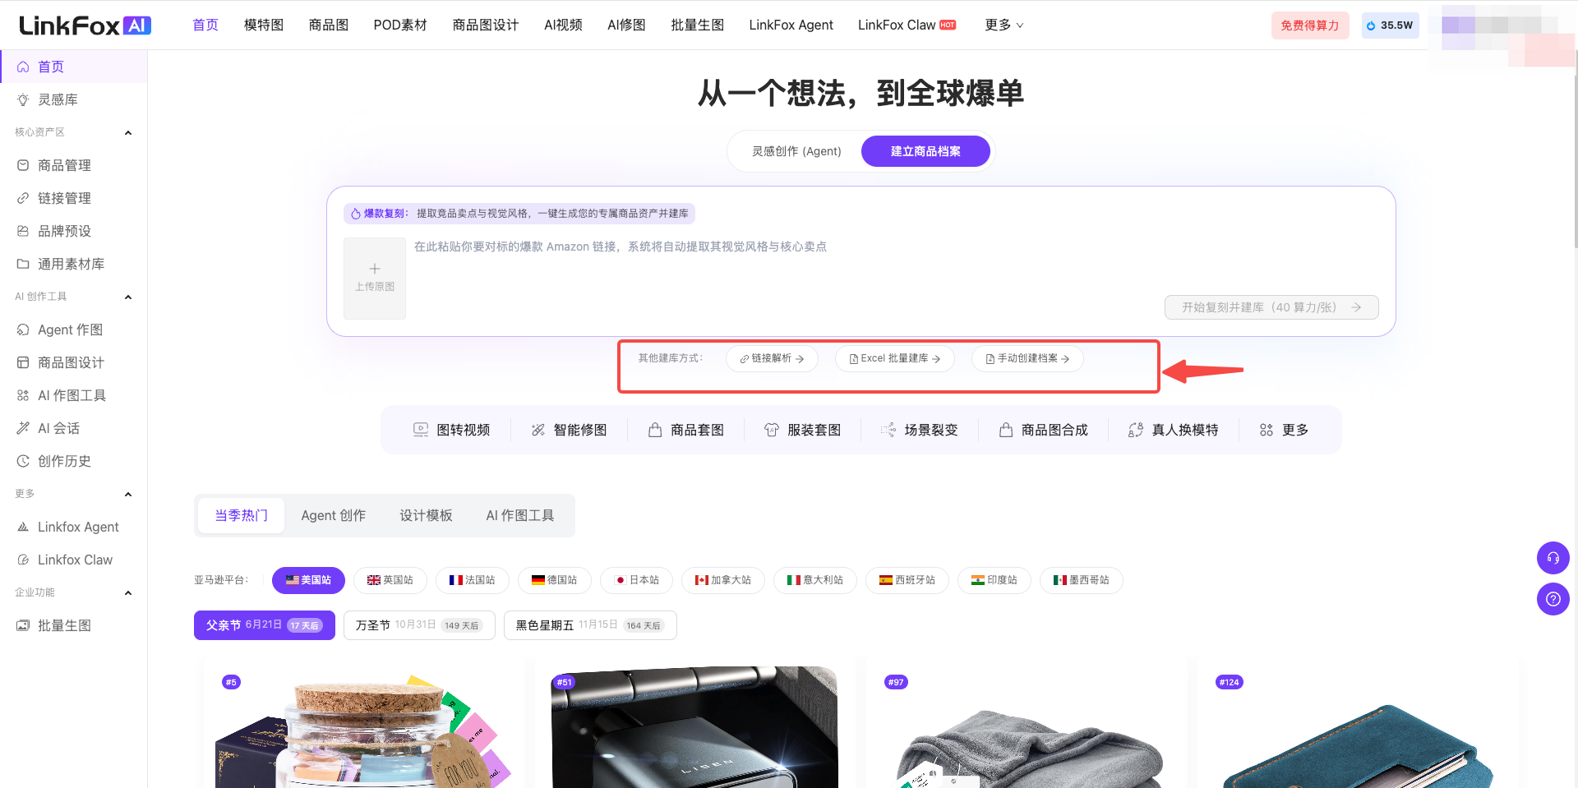Click the Agent 作图 sidebar icon

point(23,329)
